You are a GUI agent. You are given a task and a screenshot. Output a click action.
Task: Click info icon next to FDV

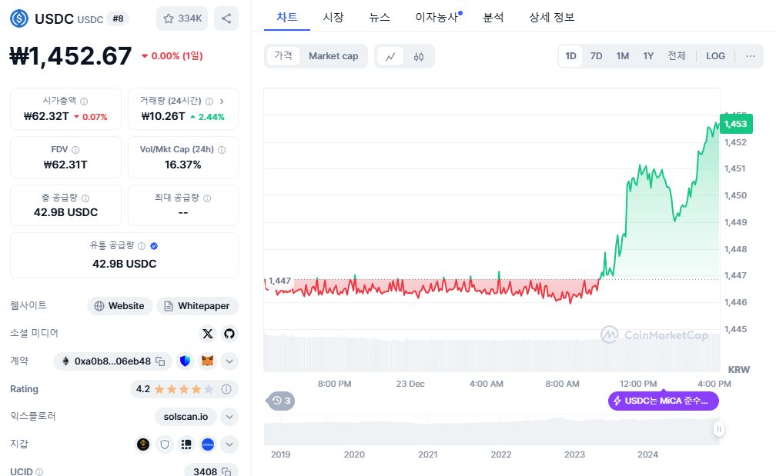pos(75,150)
